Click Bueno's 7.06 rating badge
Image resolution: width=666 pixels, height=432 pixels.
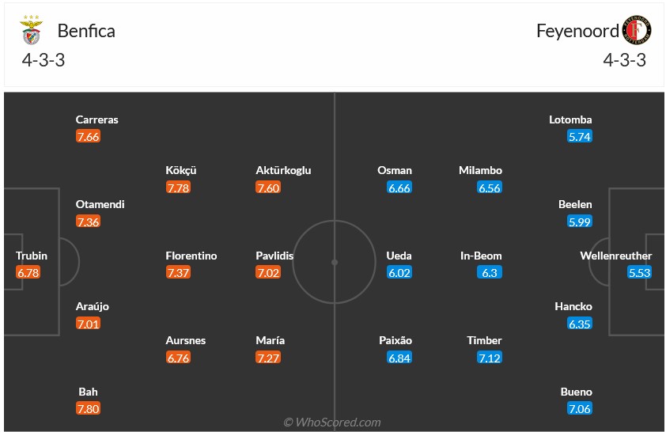580,408
